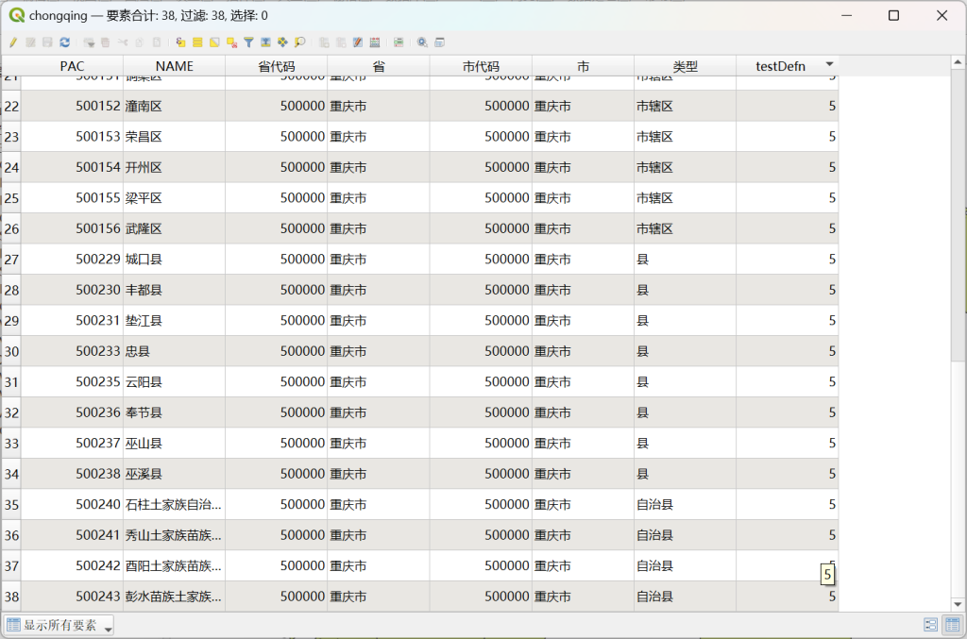Sort by the testDefn column header
The width and height of the screenshot is (967, 639).
click(787, 66)
